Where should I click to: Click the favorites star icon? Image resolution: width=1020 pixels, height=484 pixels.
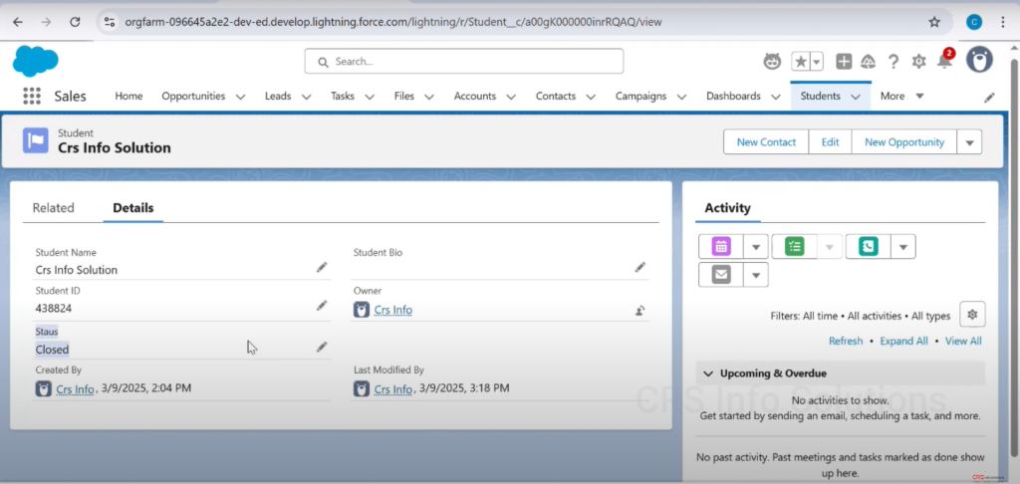pos(801,62)
